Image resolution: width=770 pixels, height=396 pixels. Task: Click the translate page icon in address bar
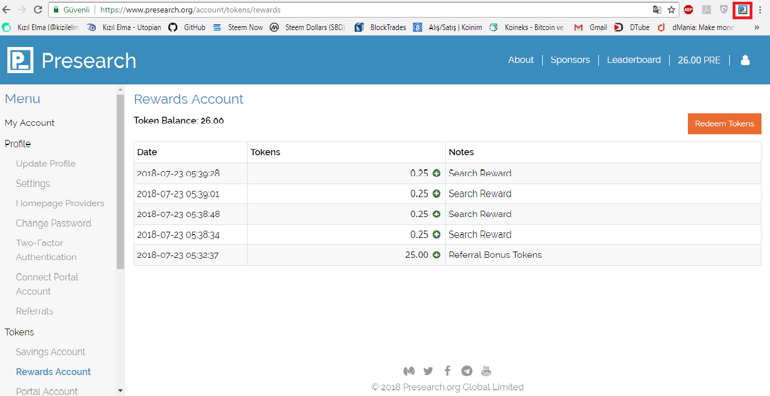(657, 10)
